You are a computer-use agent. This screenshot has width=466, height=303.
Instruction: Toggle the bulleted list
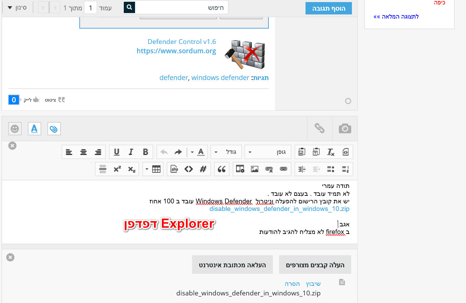click(x=331, y=169)
